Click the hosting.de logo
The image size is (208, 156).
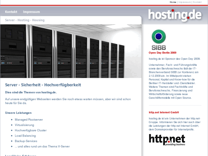tap(175, 15)
